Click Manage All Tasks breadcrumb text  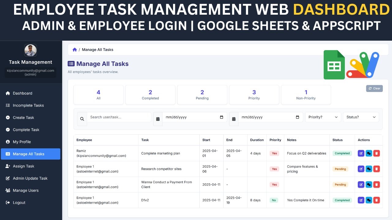coord(98,50)
